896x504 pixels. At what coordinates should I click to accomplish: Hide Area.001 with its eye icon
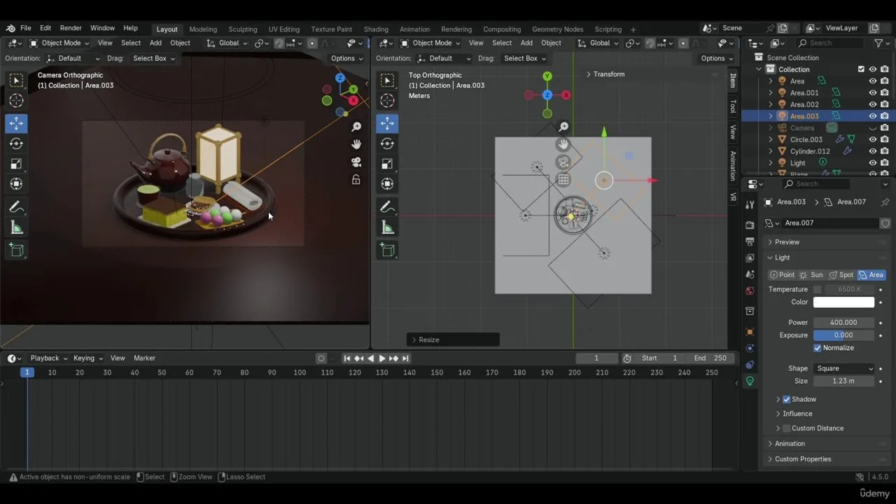[x=873, y=92]
